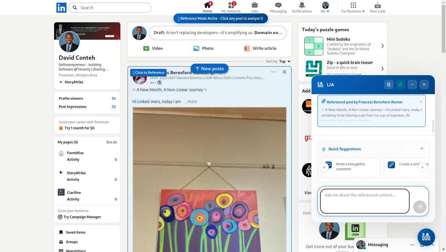Click the LIA paperclip attachment icon
The image size is (446, 252).
tap(400, 84)
